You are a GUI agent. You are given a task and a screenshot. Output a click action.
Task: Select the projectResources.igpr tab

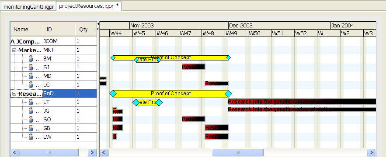89,6
